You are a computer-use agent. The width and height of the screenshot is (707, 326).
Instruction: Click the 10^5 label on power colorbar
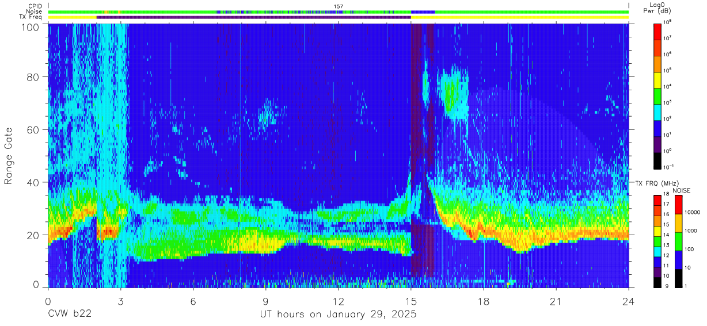(x=668, y=70)
